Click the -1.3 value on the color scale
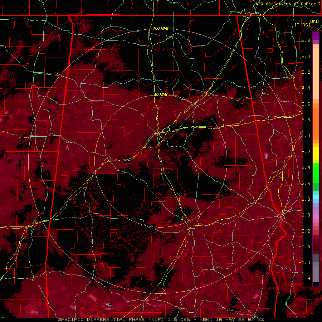Image resolution: width=322 pixels, height=322 pixels. click(x=304, y=263)
